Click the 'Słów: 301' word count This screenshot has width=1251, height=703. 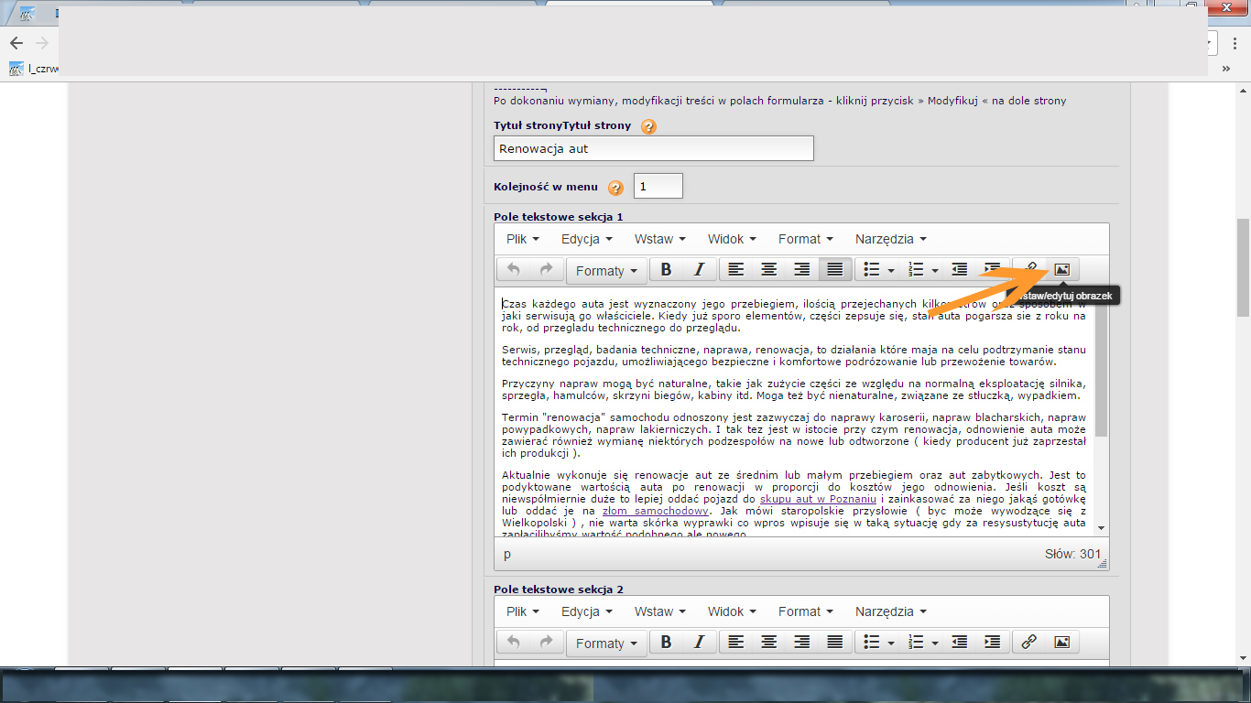click(x=1072, y=554)
